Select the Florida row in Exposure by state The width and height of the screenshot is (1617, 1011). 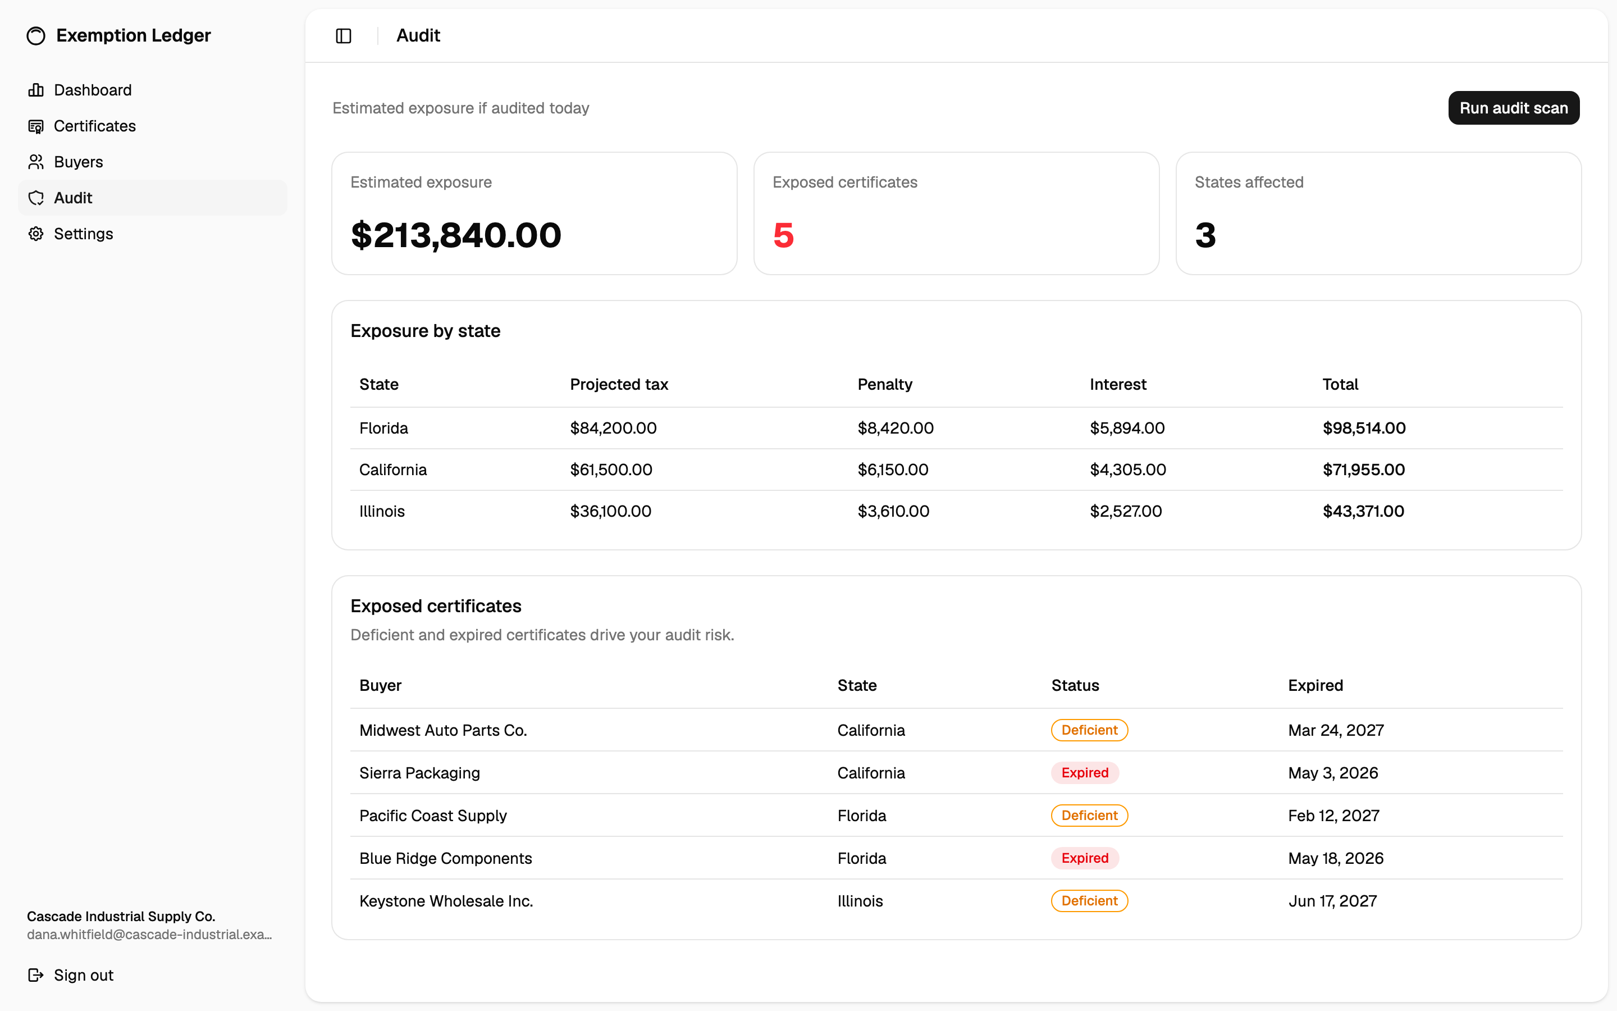(x=956, y=428)
